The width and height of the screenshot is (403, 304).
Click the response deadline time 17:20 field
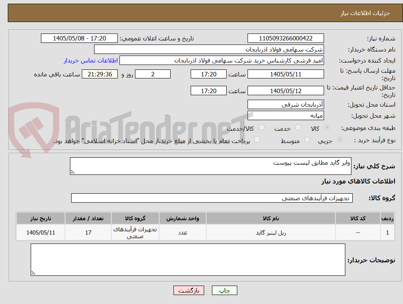point(208,74)
